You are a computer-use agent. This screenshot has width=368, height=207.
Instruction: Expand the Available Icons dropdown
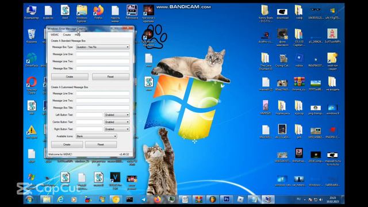96,136
